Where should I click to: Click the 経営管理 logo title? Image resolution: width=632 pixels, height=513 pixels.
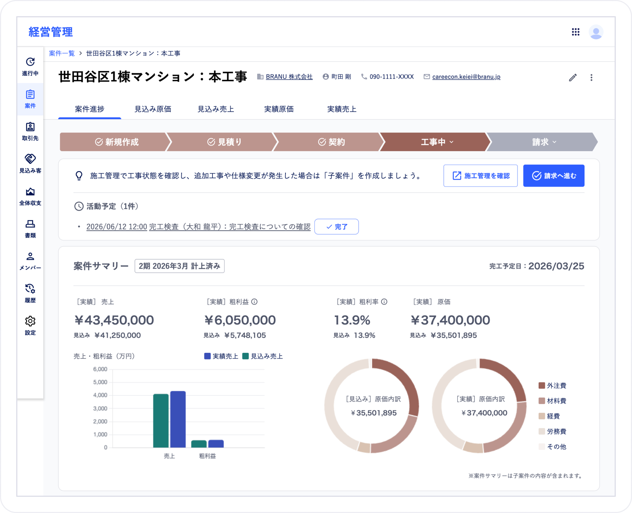(x=51, y=32)
